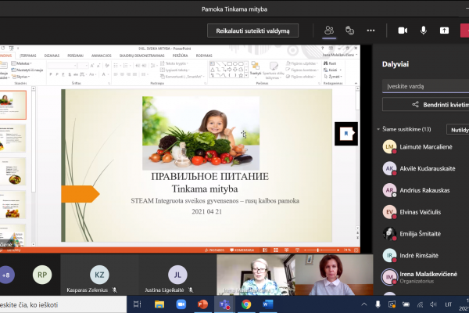Open the PERŽIŪRA ribbon tab
Screen dimensions: 469x313
click(180, 56)
